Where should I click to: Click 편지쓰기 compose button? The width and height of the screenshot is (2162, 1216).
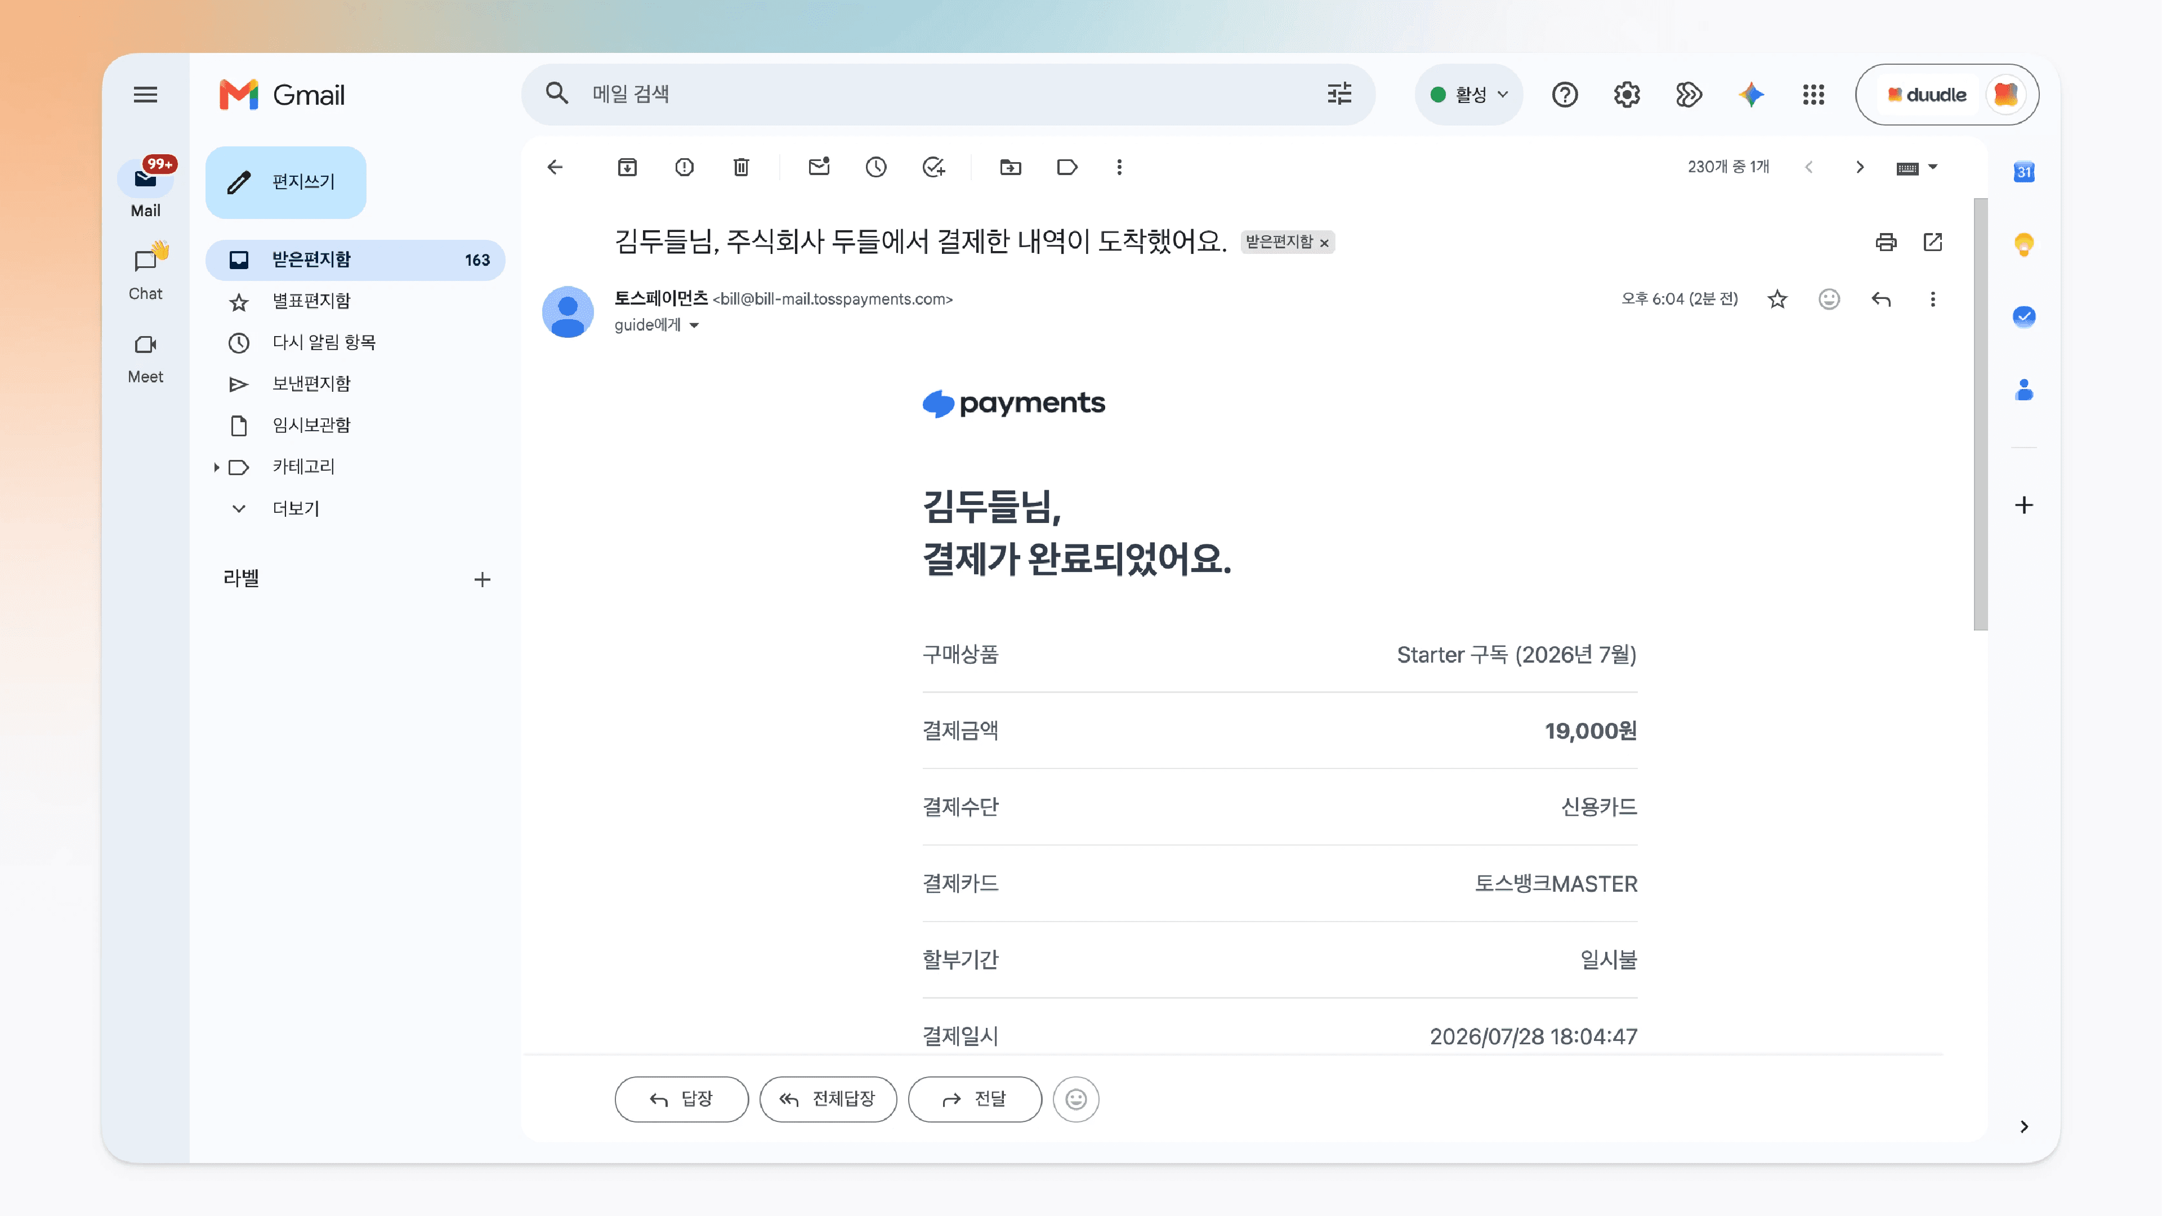(x=285, y=182)
